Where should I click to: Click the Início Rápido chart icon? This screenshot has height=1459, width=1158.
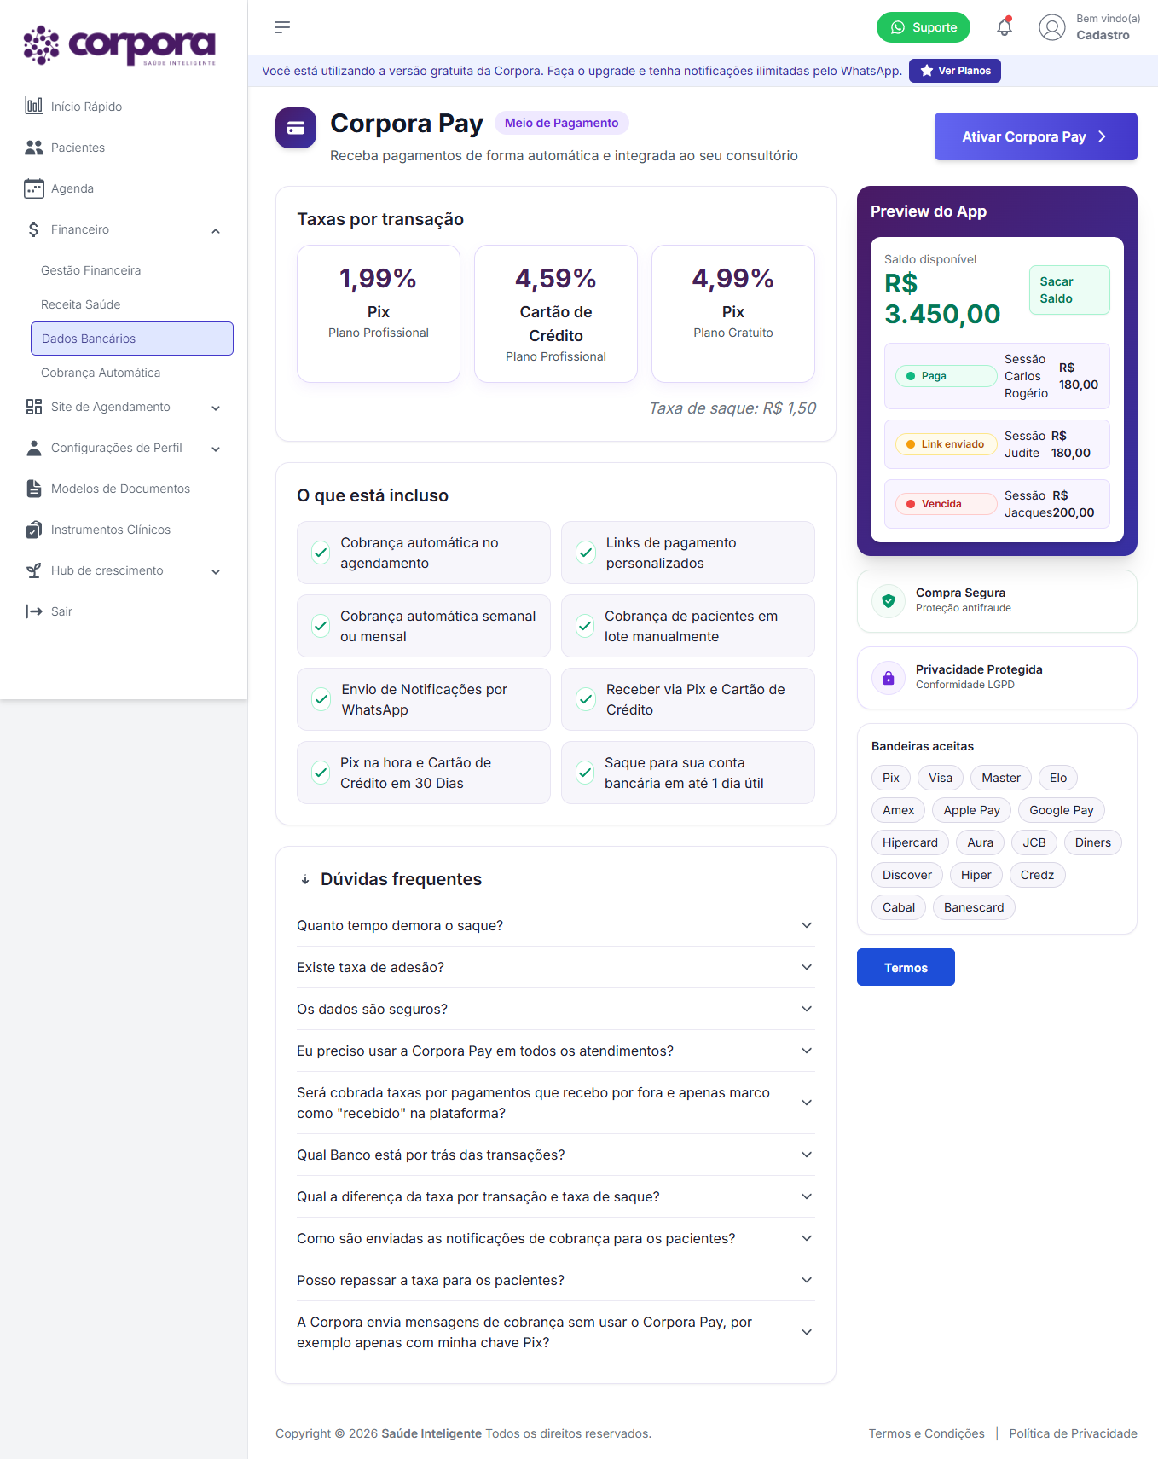pyautogui.click(x=34, y=106)
